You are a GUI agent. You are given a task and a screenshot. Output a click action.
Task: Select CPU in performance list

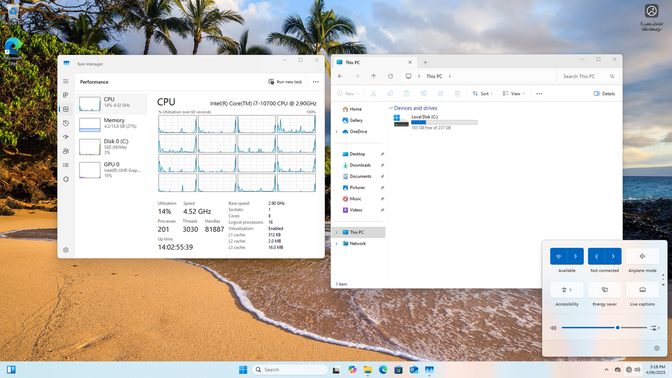[x=112, y=104]
